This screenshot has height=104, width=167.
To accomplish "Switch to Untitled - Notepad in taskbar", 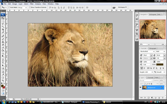I will (x=71, y=102).
